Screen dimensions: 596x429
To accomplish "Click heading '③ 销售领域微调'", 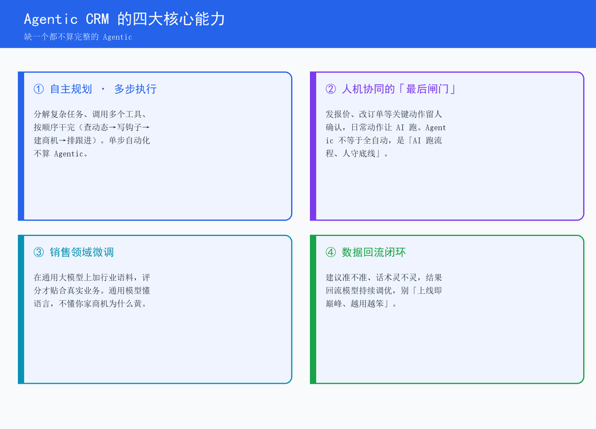I will click(74, 252).
